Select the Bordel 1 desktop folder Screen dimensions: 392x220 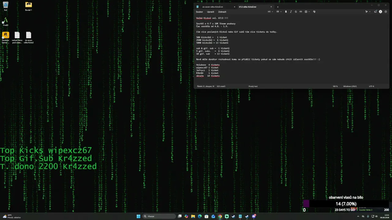[x=28, y=6]
